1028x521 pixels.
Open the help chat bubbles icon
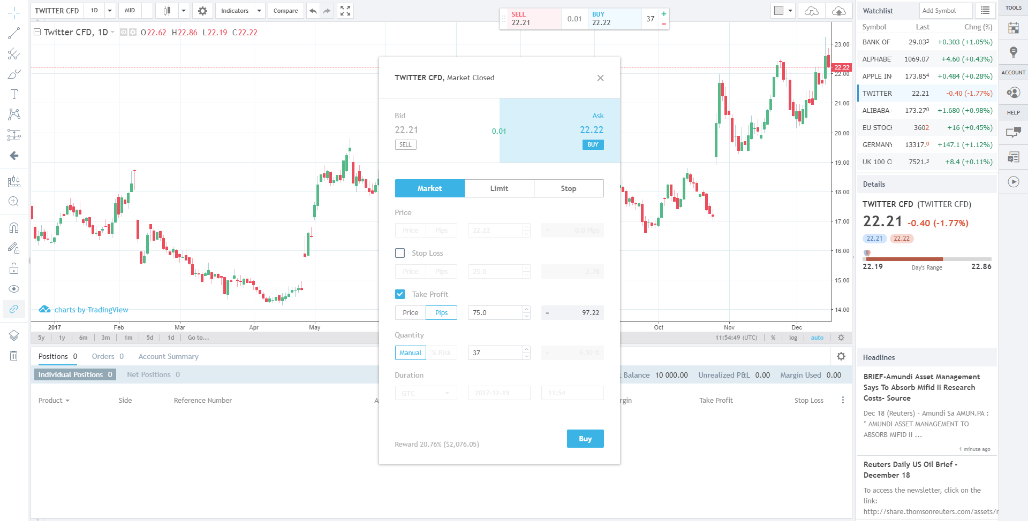1014,132
